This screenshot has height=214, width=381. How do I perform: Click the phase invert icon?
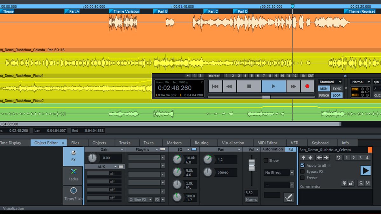(x=344, y=184)
